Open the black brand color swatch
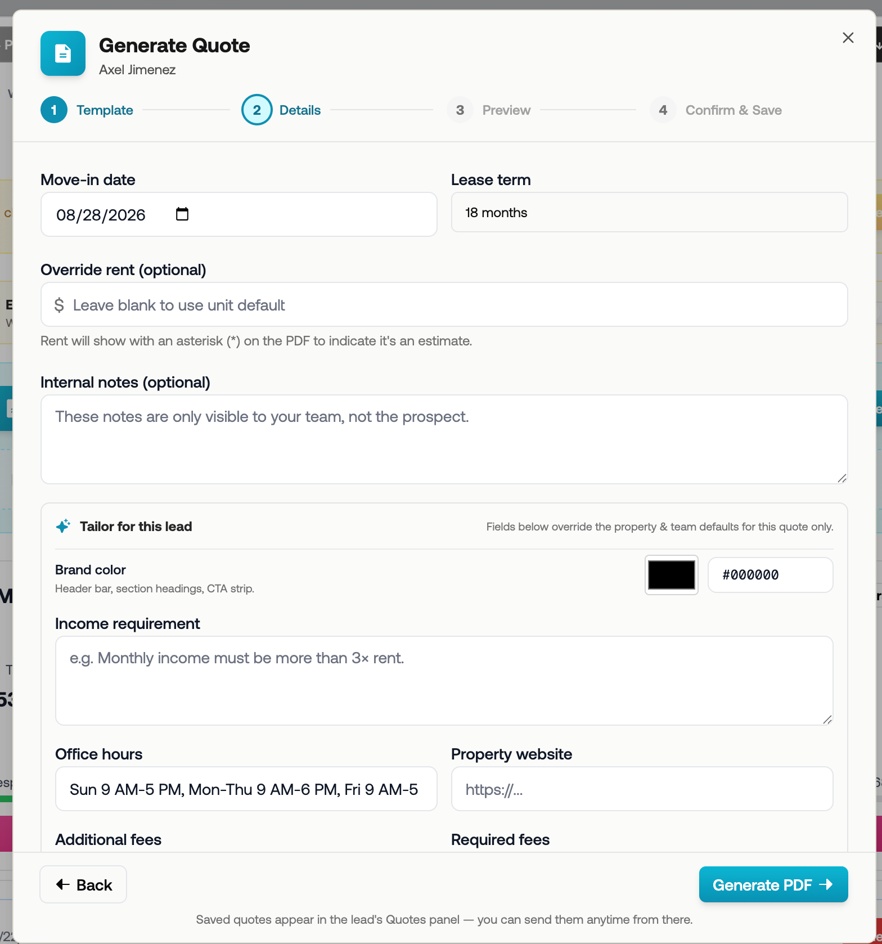 click(x=671, y=575)
